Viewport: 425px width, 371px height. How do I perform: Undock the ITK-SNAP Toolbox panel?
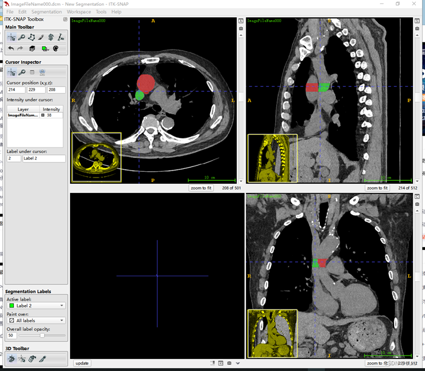coord(65,20)
